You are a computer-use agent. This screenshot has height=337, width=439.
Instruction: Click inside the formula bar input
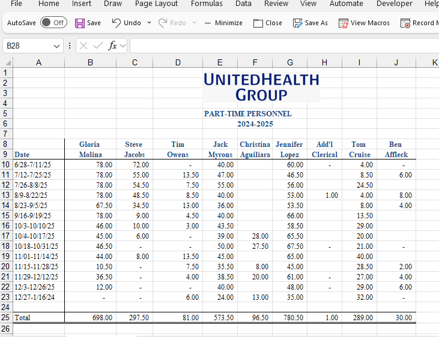pyautogui.click(x=282, y=46)
